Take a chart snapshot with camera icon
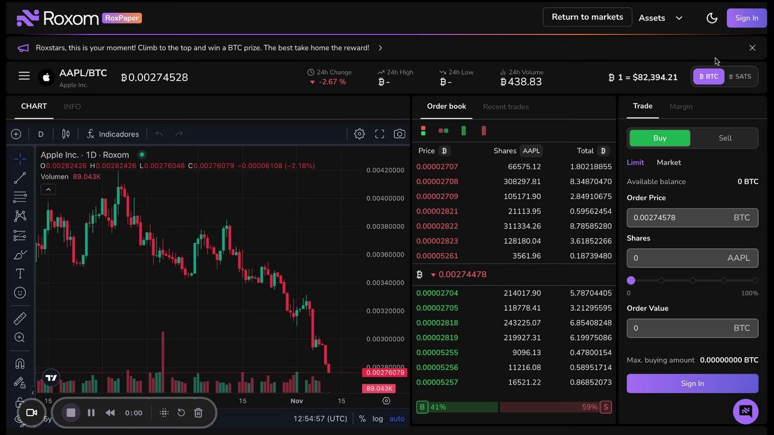 400,134
